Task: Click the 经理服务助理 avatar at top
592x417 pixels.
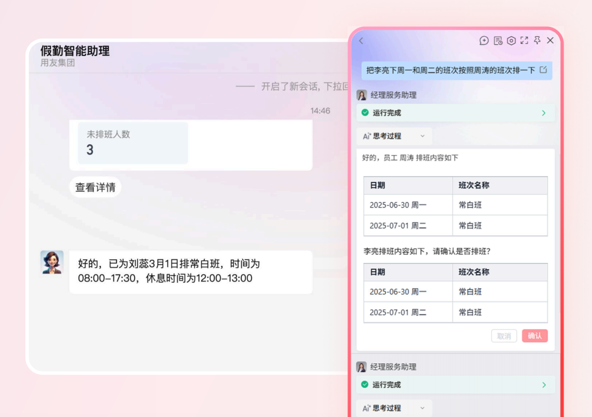Action: point(362,95)
